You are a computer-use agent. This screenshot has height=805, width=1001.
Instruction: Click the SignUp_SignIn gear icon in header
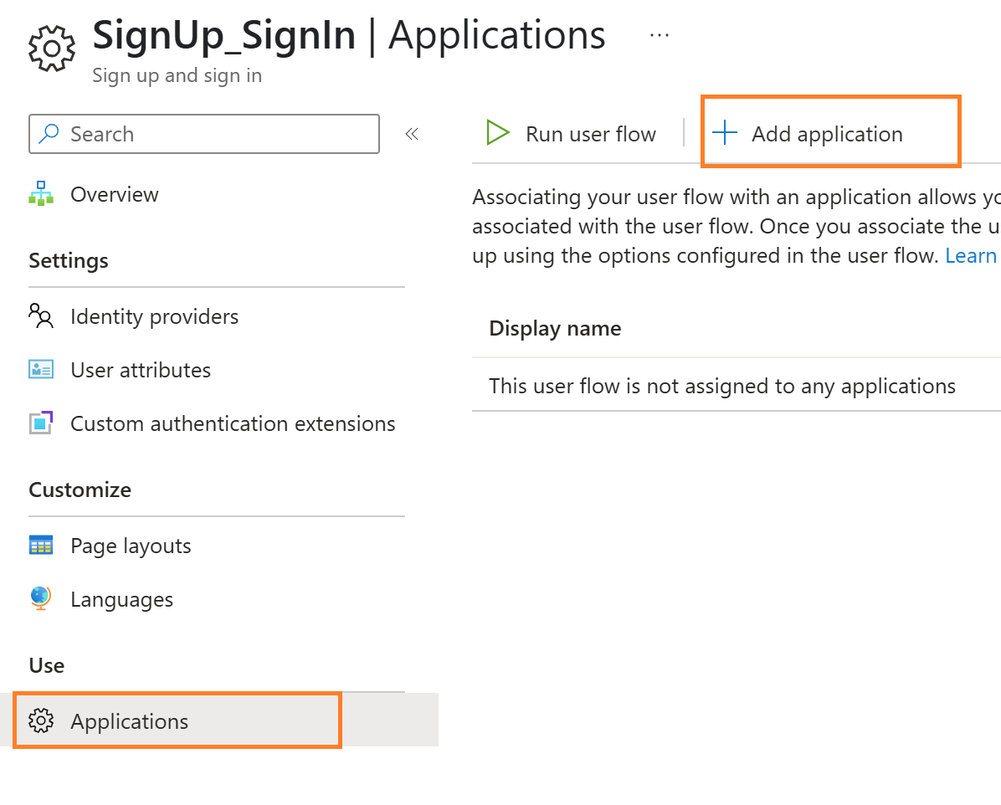(x=52, y=49)
